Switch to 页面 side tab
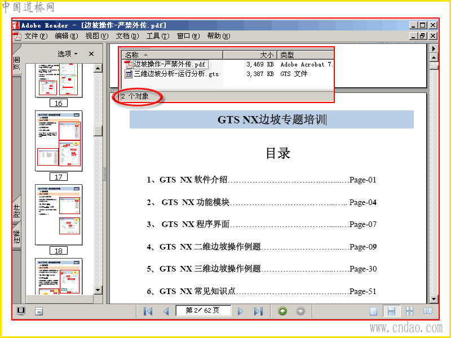This screenshot has width=451, height=338. coord(17,62)
